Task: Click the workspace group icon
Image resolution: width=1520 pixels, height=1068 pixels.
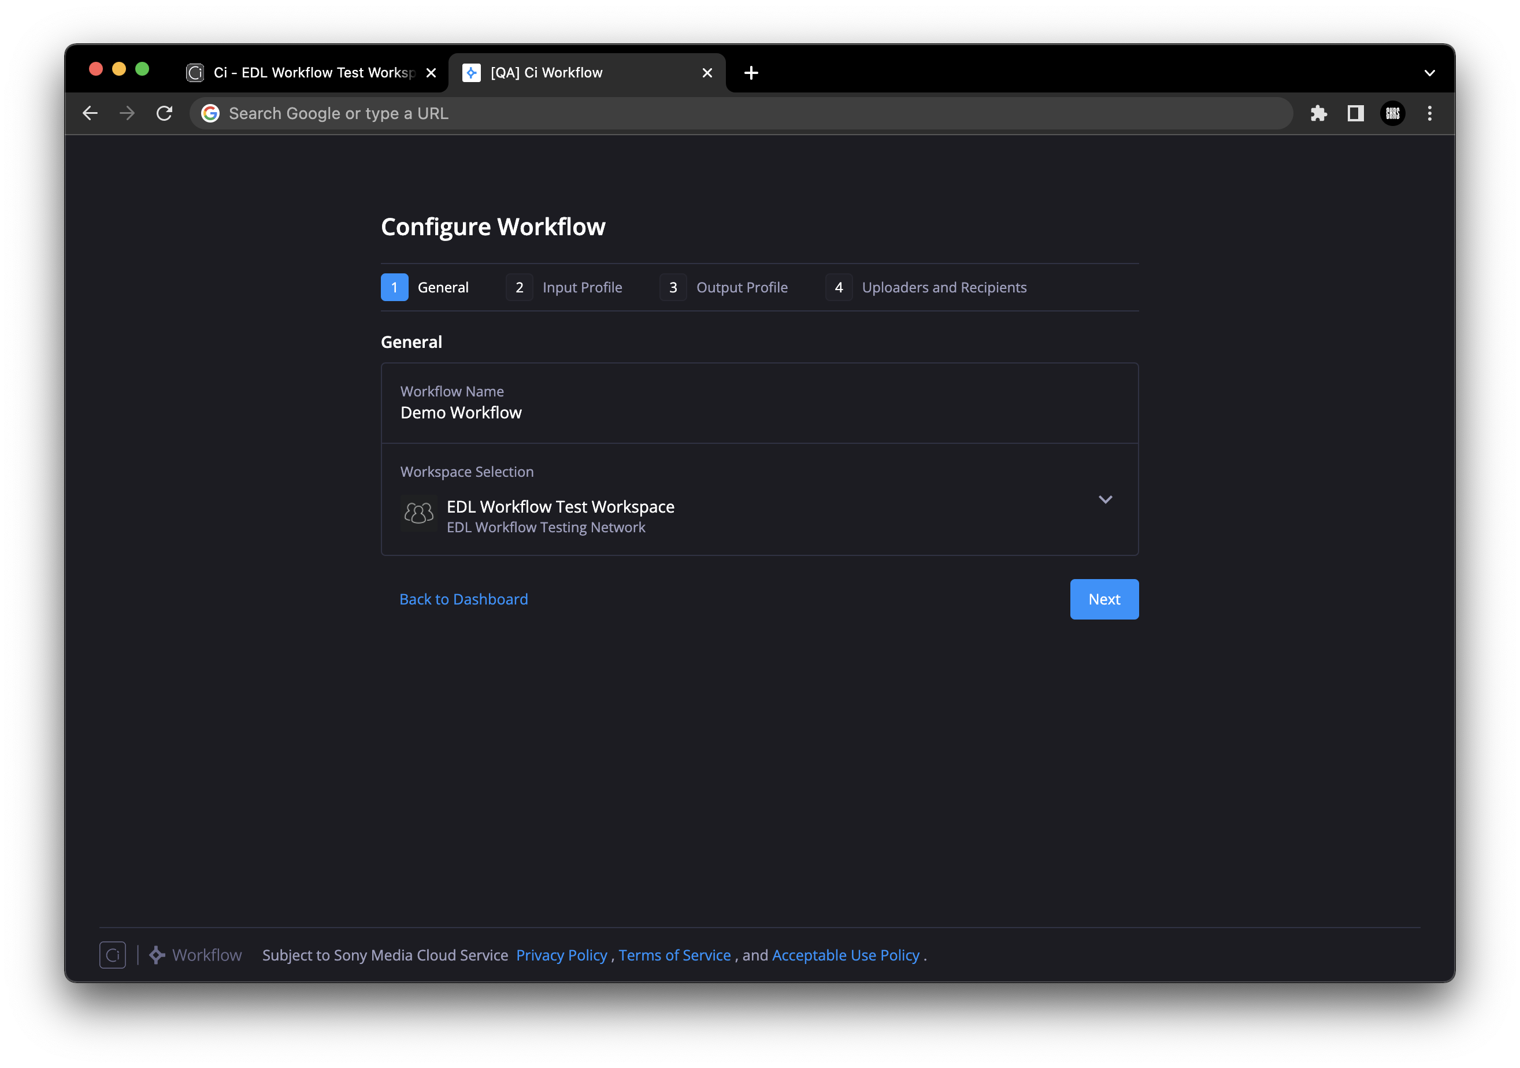Action: click(x=418, y=513)
